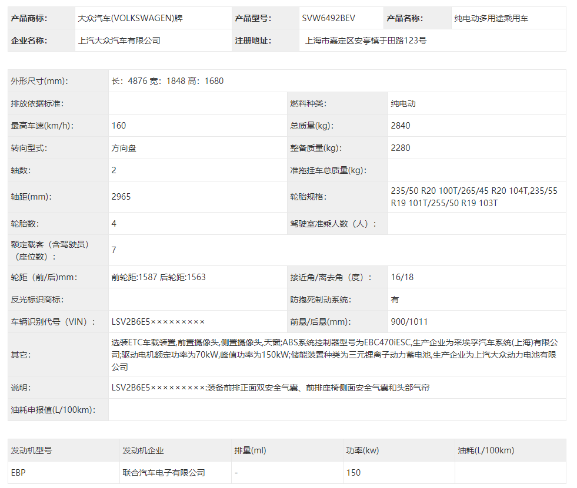Viewport: 577px width, 488px height.
Task: Click the 注册地址 label
Action: [x=253, y=41]
